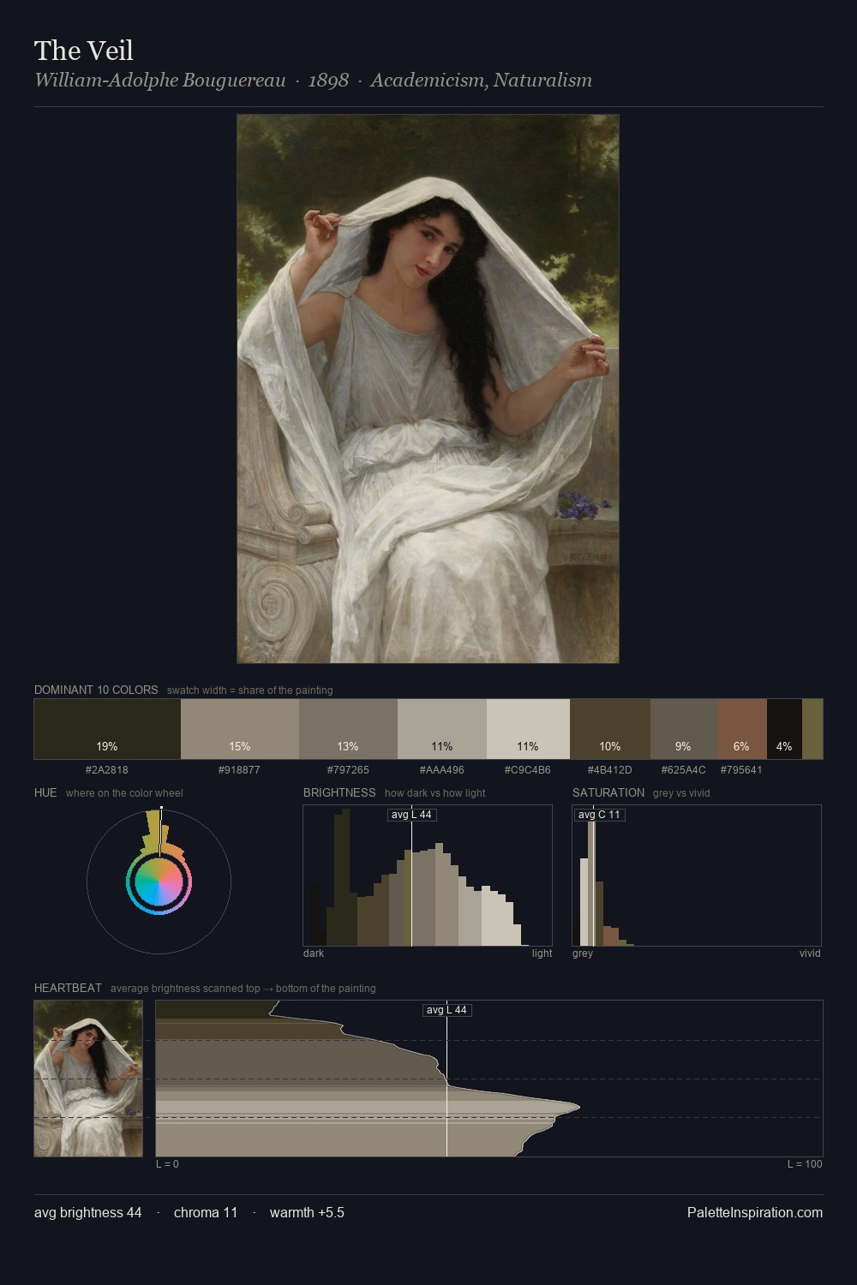Click the 'HUE' section heading
Image resolution: width=857 pixels, height=1285 pixels.
pos(45,792)
